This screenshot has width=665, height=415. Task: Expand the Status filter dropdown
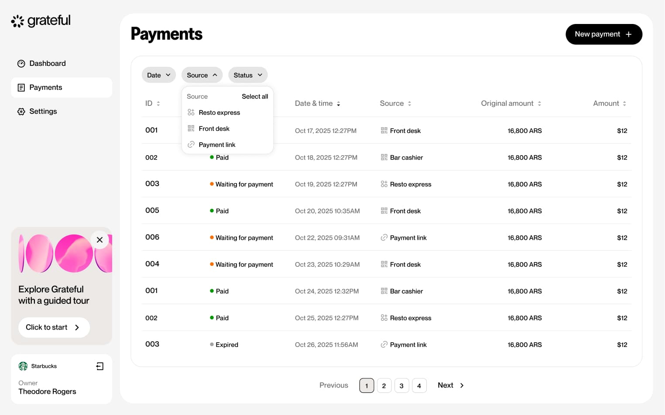[247, 75]
